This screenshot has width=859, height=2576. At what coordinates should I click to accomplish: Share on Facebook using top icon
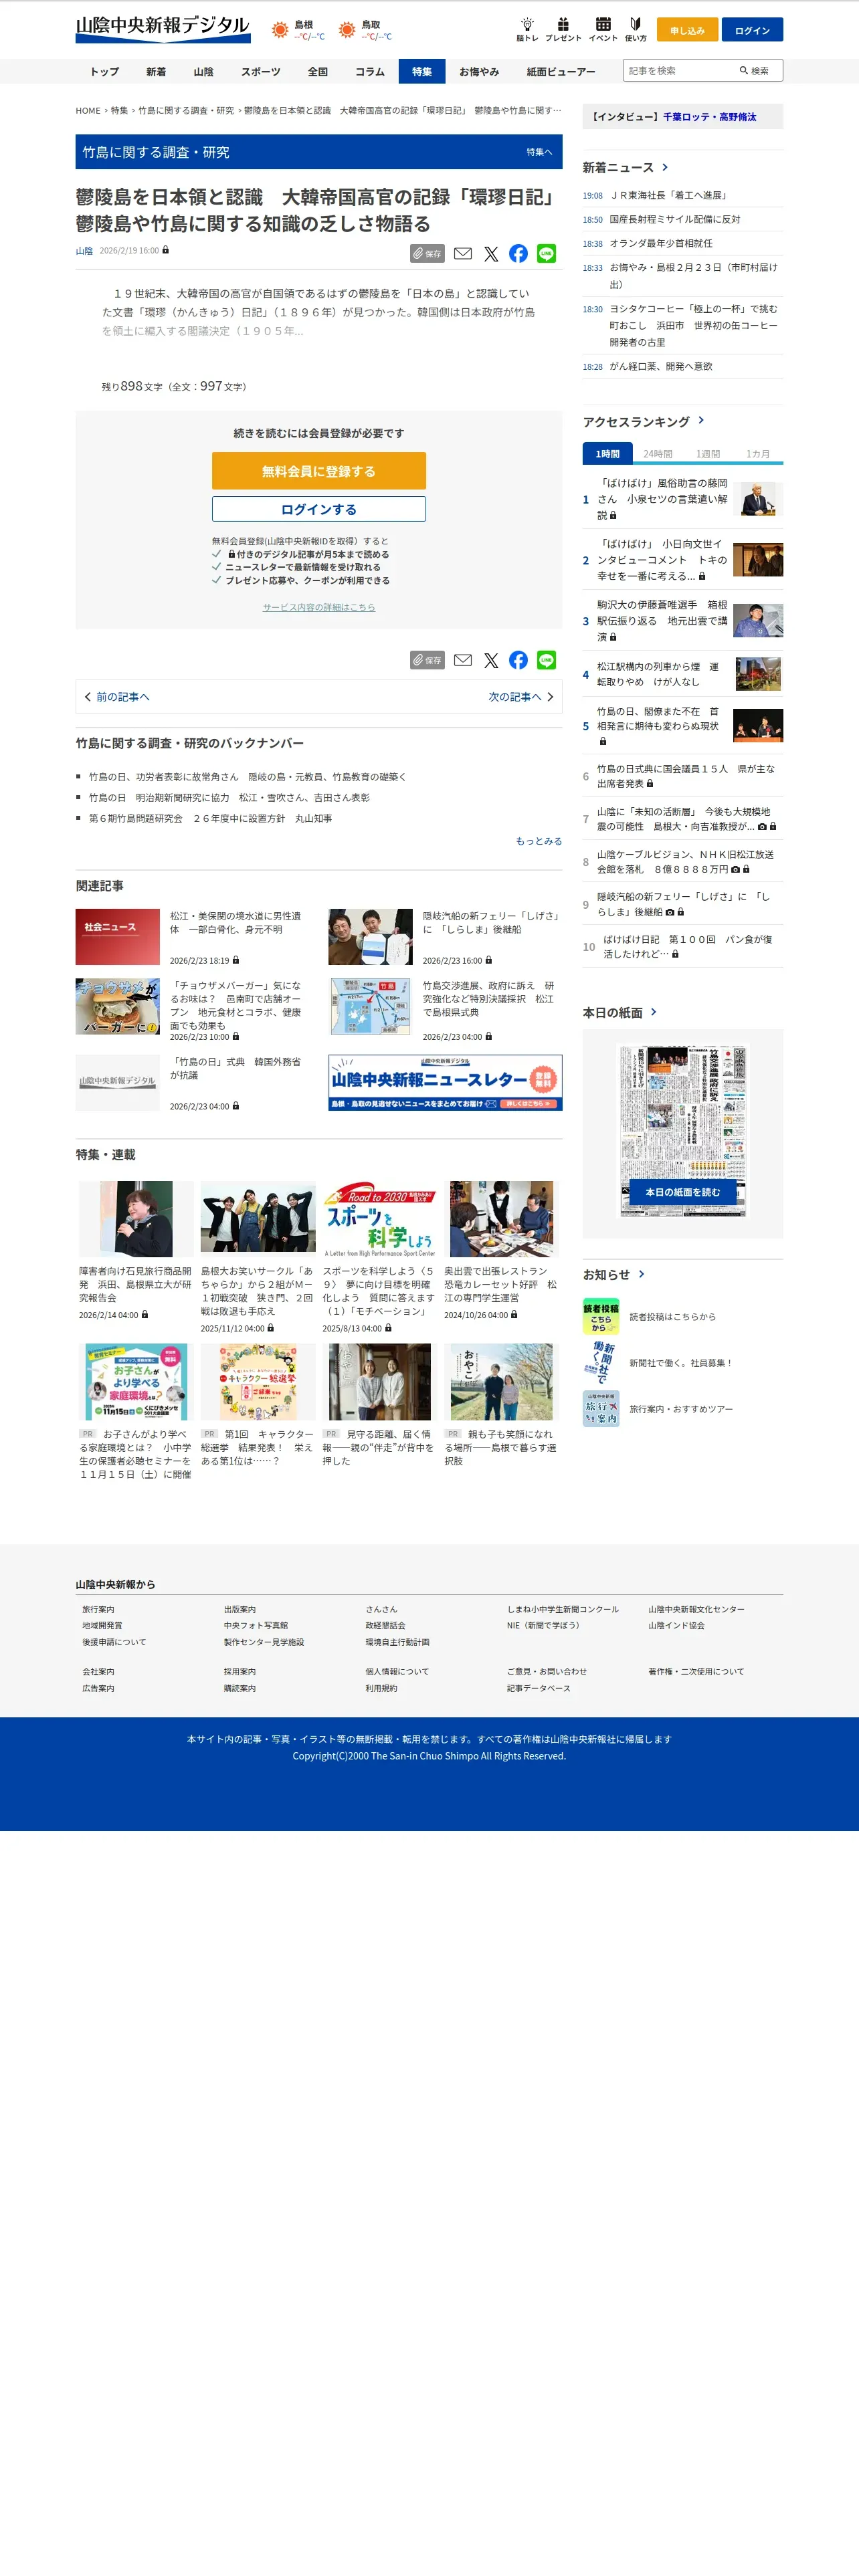[x=518, y=253]
